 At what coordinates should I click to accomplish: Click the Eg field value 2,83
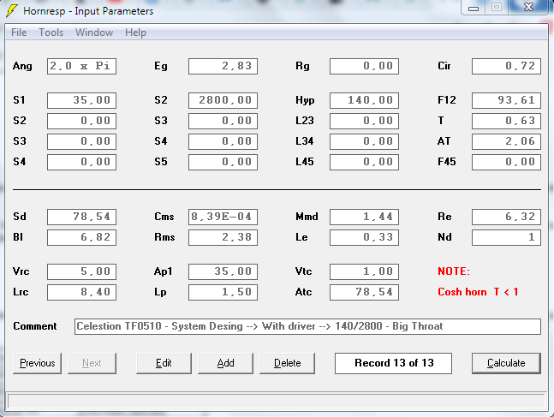coord(223,67)
